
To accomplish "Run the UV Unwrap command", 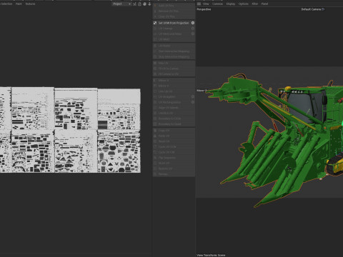I will [x=172, y=29].
